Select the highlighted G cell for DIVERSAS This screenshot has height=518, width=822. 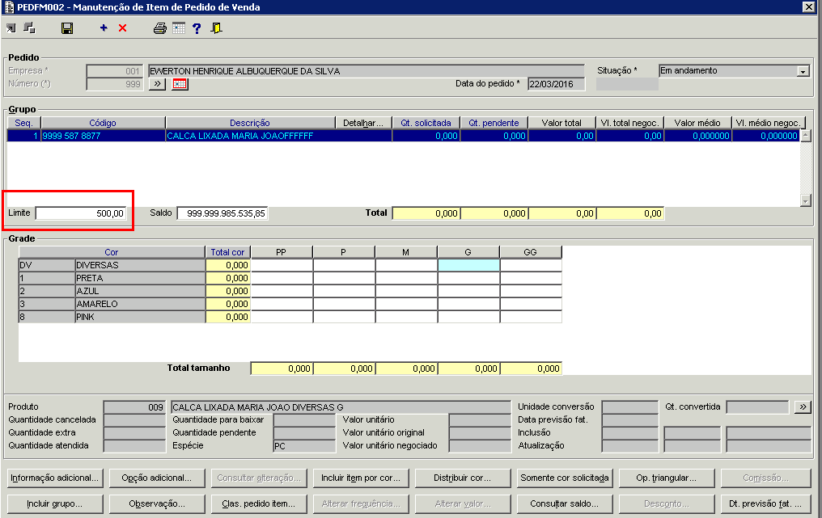click(x=468, y=265)
